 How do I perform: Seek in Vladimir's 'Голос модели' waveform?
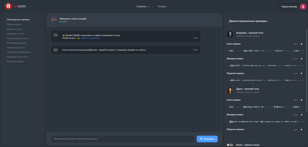pos(265,51)
